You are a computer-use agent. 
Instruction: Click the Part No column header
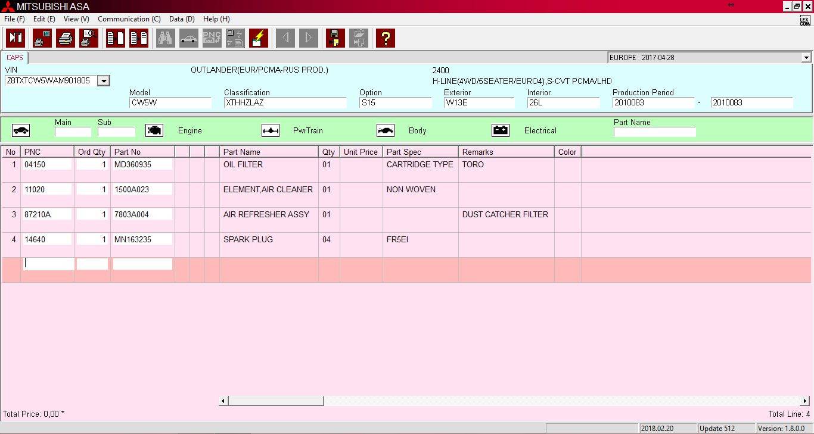click(142, 152)
